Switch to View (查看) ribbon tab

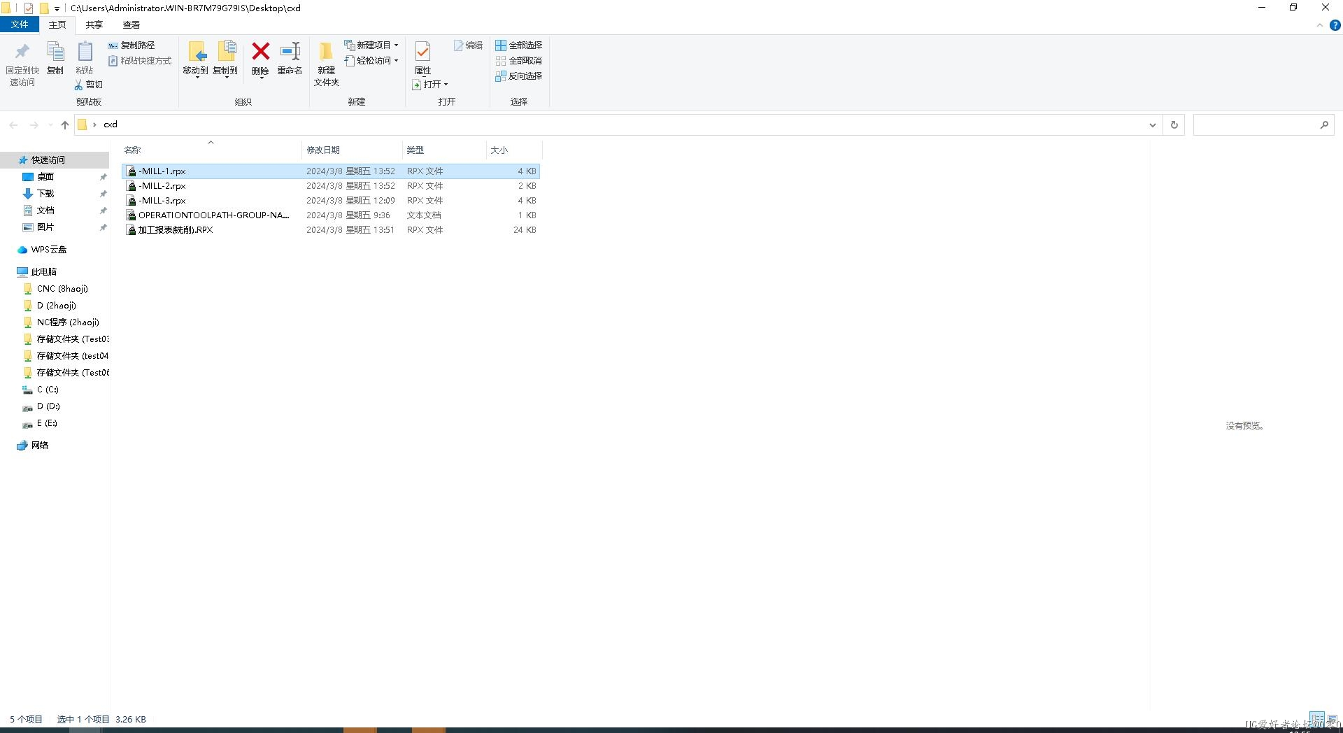click(131, 24)
